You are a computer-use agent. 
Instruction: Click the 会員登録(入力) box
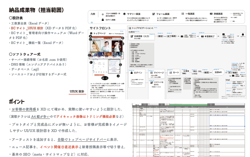pos(142,37)
